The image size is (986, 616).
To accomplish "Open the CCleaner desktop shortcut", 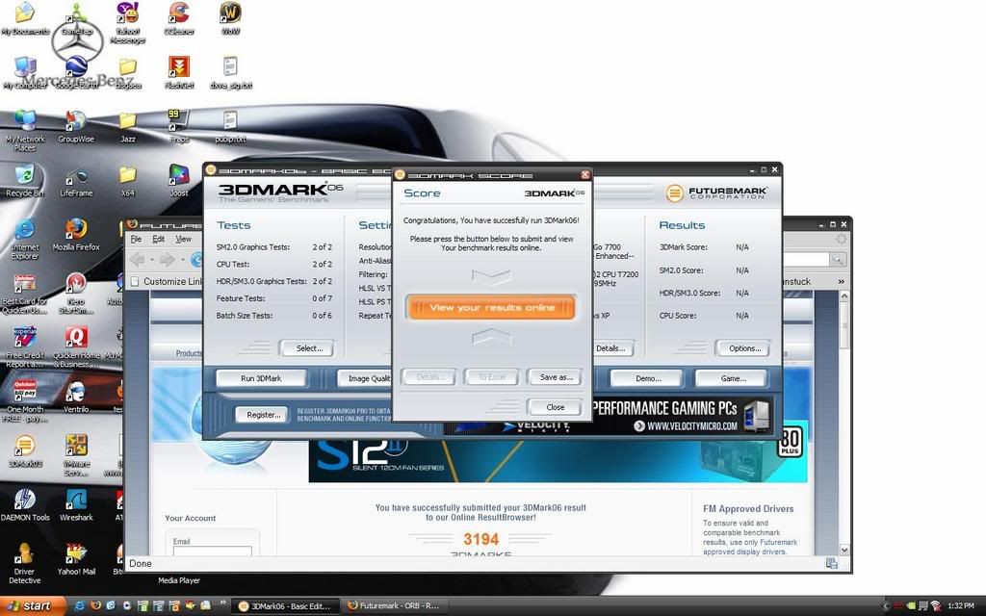I will [x=179, y=19].
